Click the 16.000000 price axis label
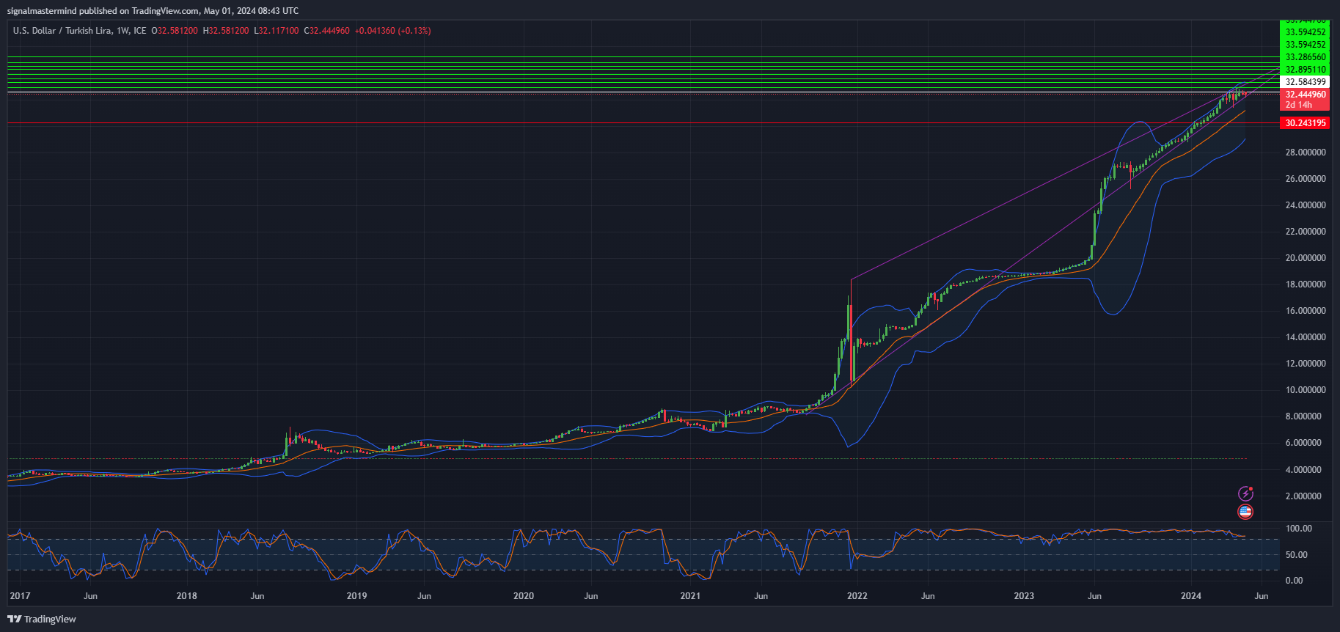Viewport: 1340px width, 632px height. click(1306, 311)
